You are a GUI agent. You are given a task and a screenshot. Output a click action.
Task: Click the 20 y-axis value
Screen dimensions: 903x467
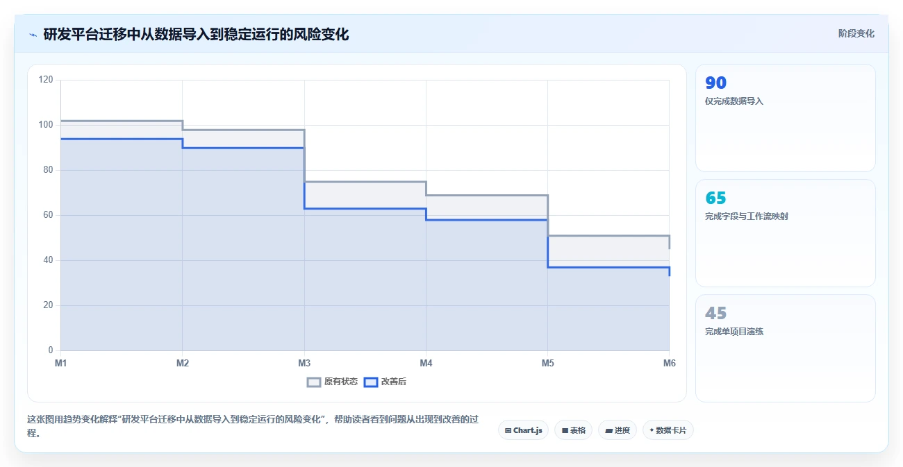pos(49,305)
